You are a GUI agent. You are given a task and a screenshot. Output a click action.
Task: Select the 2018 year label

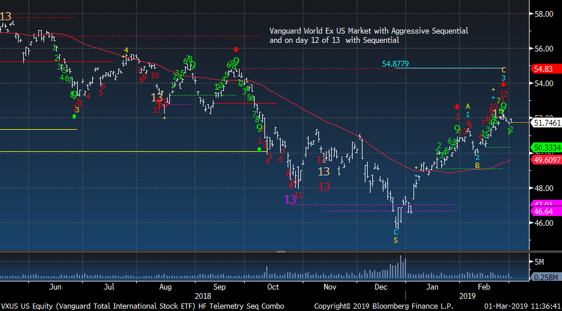pyautogui.click(x=203, y=297)
